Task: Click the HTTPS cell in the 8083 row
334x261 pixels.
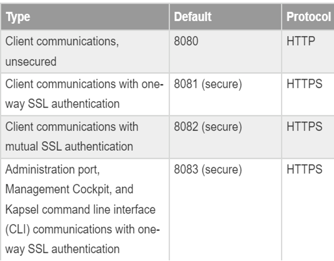Action: [304, 170]
